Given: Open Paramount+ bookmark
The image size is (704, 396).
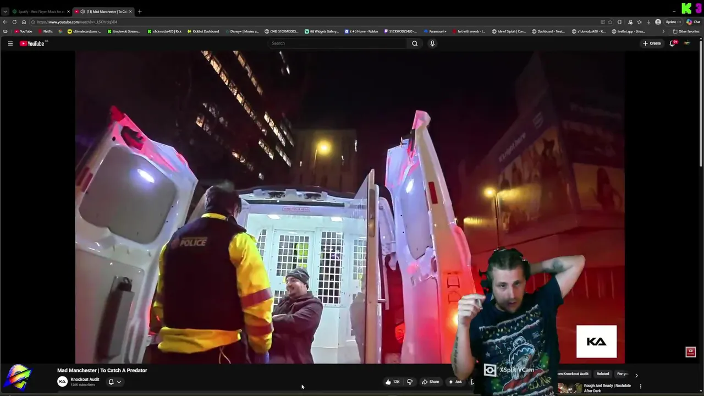Looking at the screenshot, I should tap(435, 31).
